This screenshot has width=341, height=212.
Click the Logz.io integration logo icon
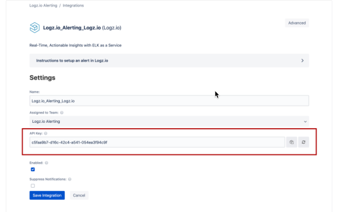tap(34, 28)
